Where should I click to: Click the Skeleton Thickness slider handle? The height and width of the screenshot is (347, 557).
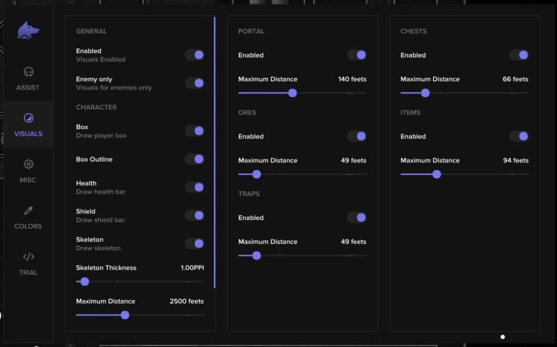tap(84, 282)
